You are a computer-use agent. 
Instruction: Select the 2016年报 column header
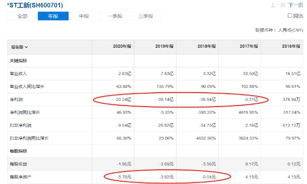[291, 46]
